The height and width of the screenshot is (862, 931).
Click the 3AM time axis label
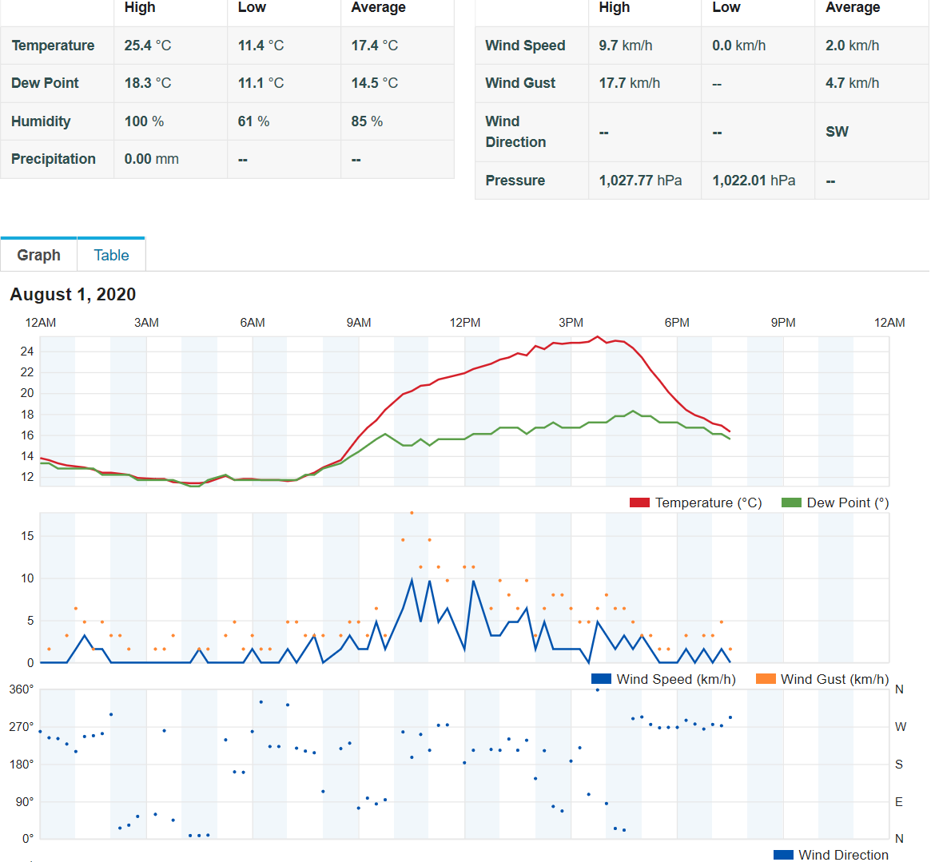tap(147, 323)
